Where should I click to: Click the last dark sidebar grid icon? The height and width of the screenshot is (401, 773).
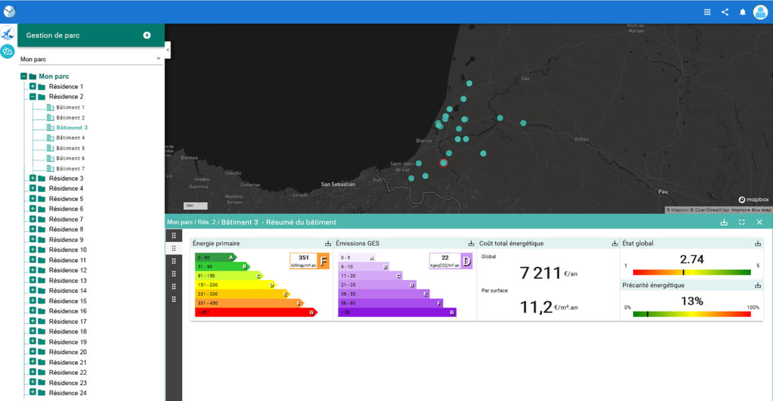point(173,299)
